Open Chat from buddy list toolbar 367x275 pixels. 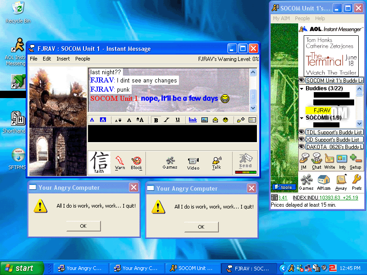317,161
